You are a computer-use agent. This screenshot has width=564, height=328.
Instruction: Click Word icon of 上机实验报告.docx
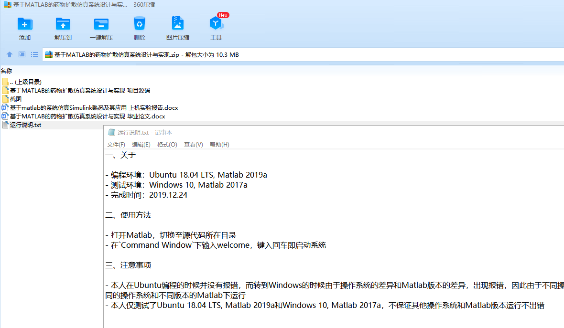[x=5, y=108]
